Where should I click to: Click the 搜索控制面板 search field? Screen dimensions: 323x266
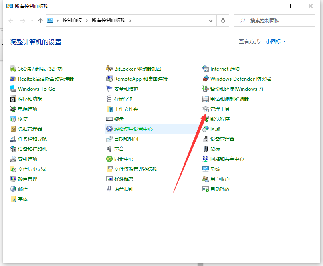click(x=277, y=20)
